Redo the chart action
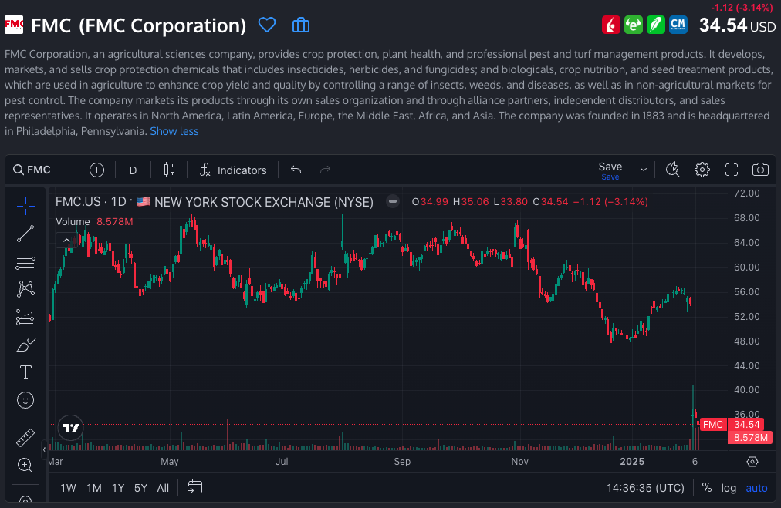The image size is (781, 508). [325, 170]
